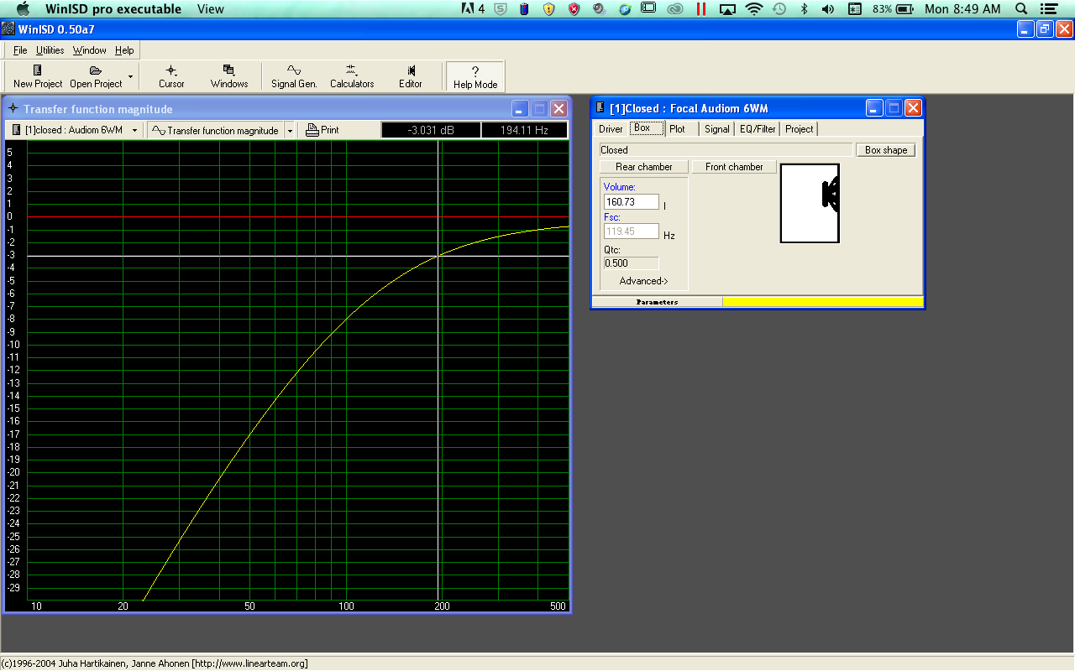Click the 194.11 Hz readout
The height and width of the screenshot is (671, 1075).
pos(524,130)
